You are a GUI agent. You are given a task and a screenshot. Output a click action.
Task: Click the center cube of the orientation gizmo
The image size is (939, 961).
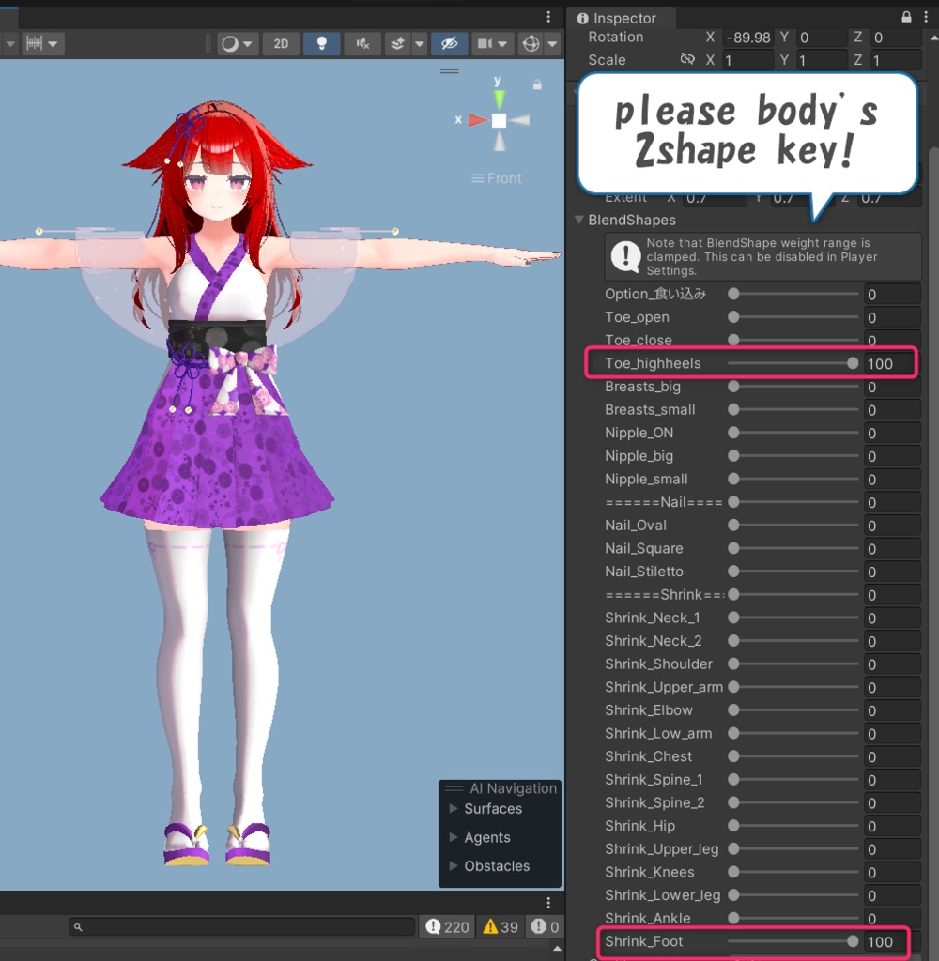pos(500,120)
